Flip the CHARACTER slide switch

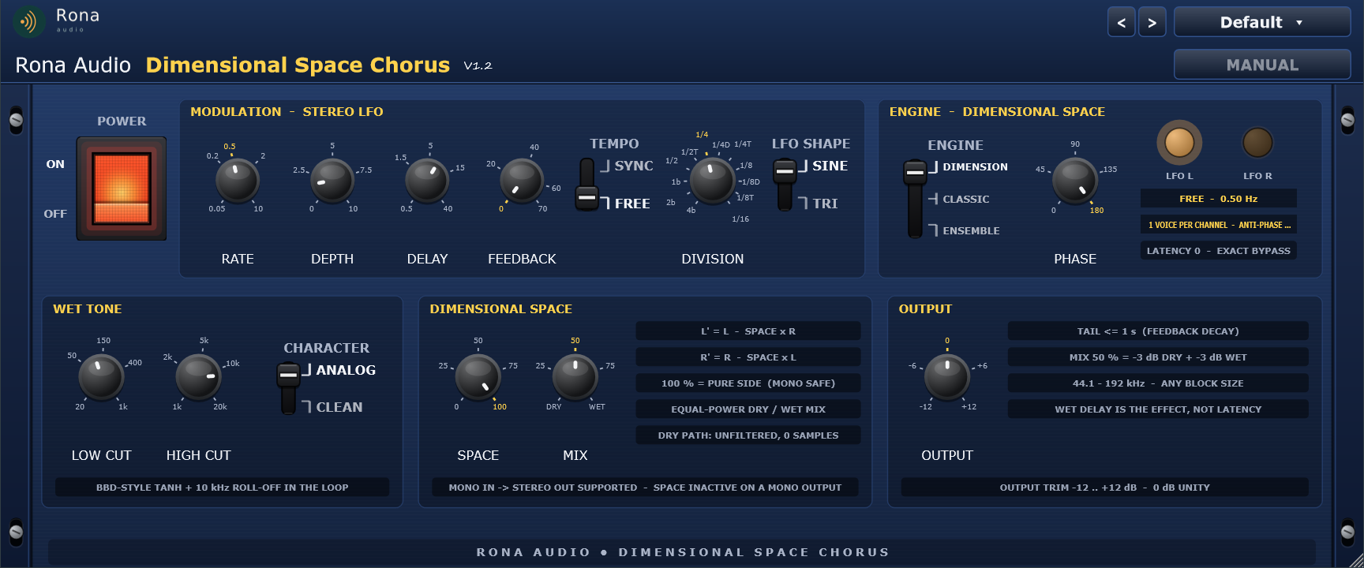click(288, 387)
